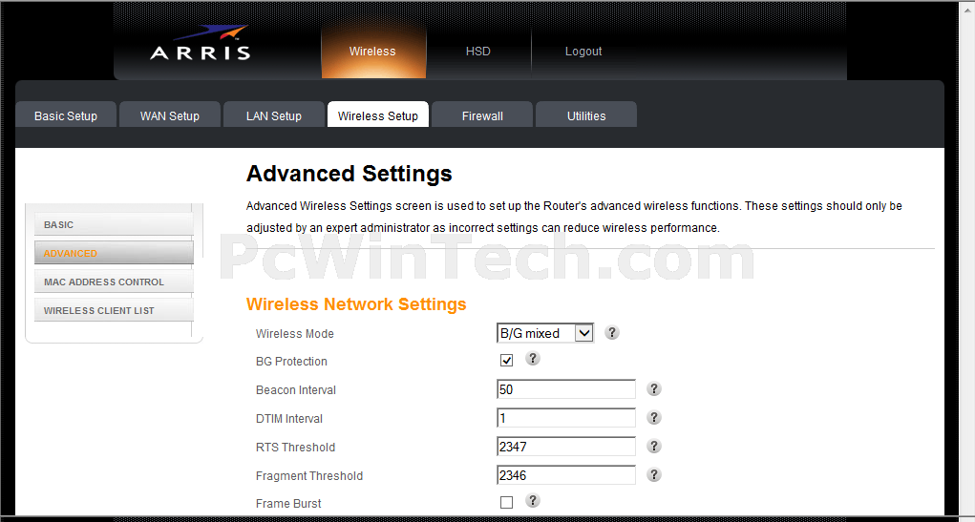Show help for DTIM Interval
This screenshot has height=522, width=975.
pos(653,418)
